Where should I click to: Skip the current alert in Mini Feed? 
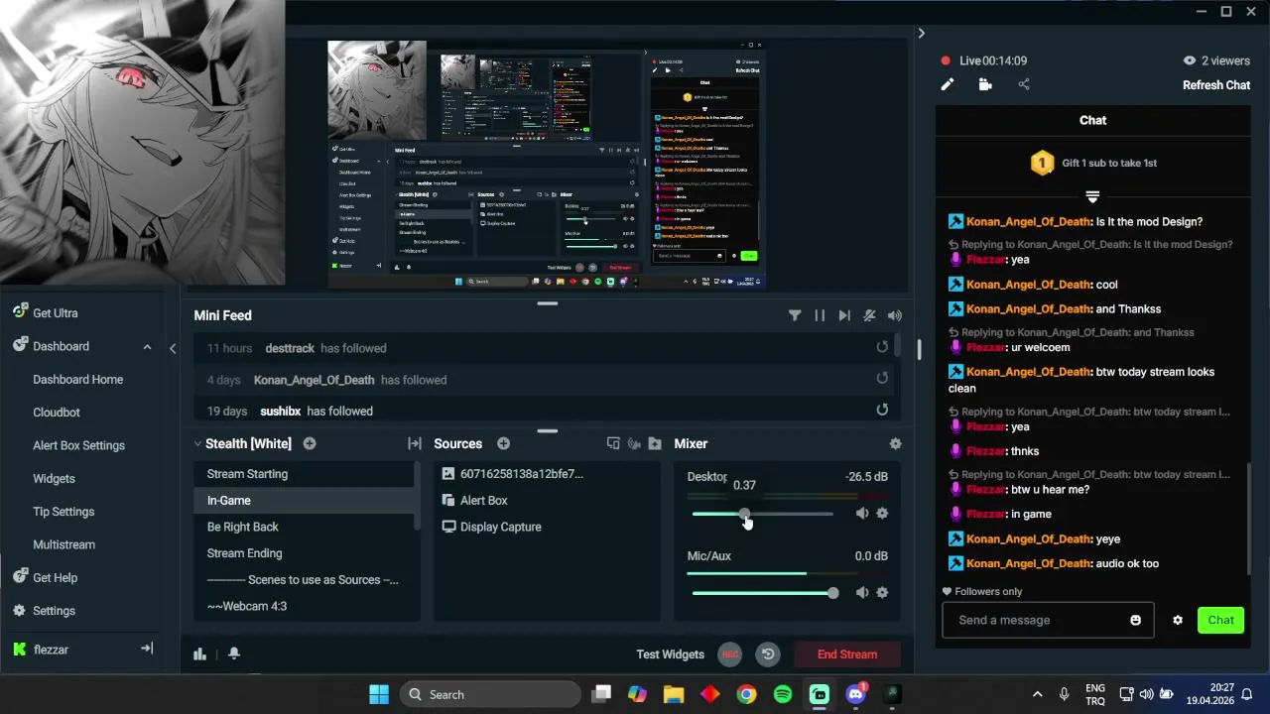(844, 315)
